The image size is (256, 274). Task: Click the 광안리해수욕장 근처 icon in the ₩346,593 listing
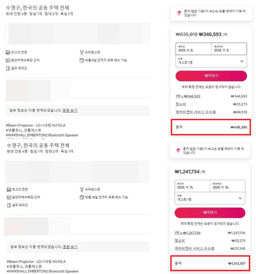click(x=8, y=60)
